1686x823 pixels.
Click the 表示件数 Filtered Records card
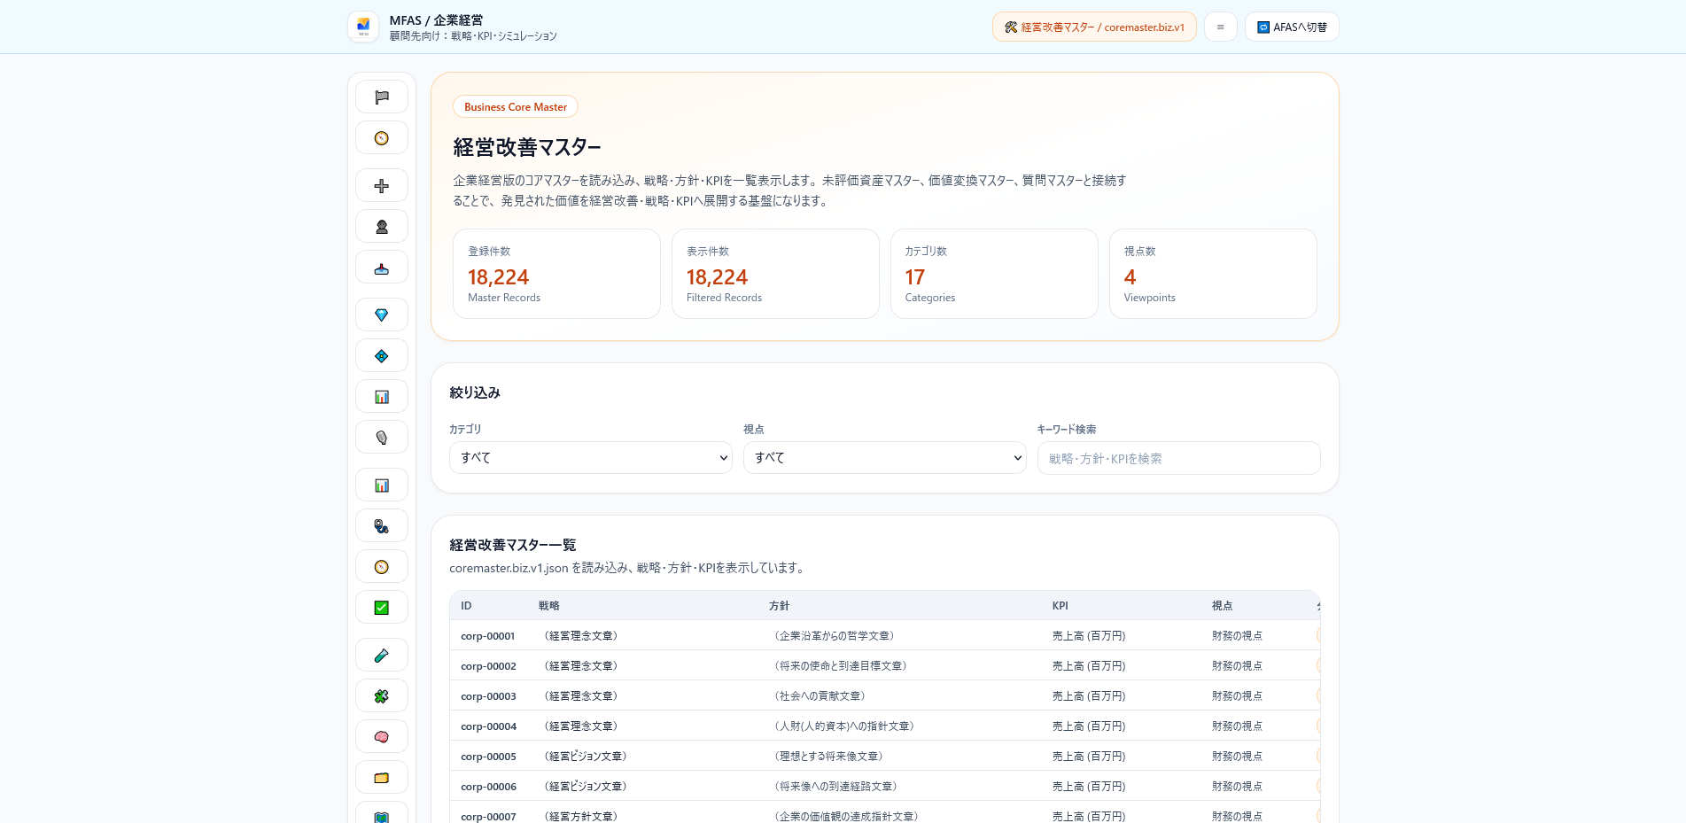[775, 274]
